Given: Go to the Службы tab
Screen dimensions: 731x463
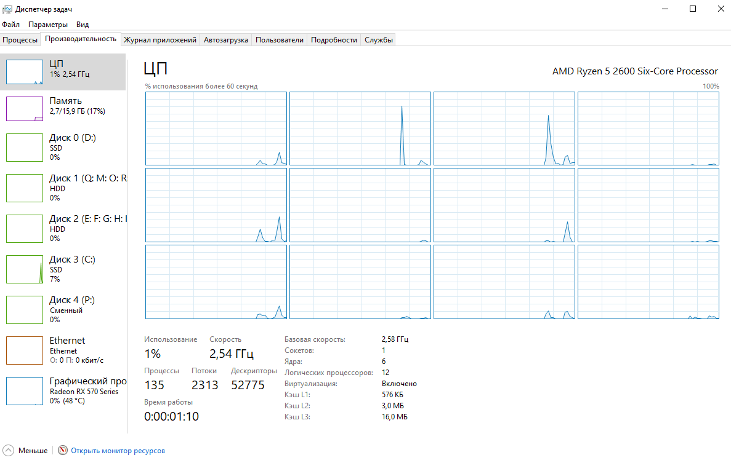Looking at the screenshot, I should (x=379, y=40).
